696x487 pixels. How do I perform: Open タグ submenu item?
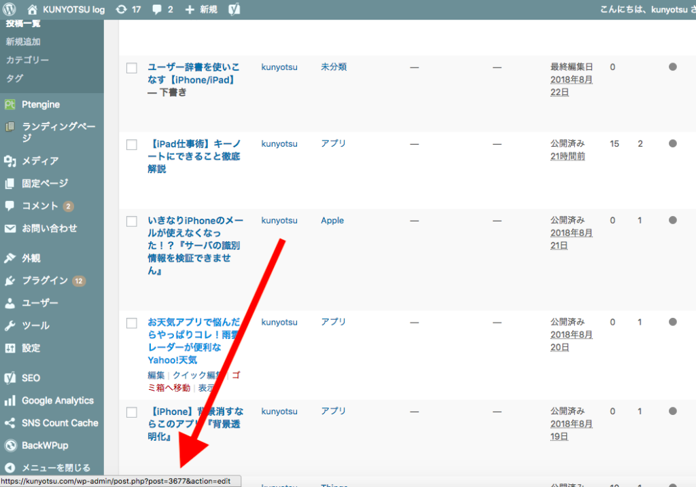coord(14,79)
